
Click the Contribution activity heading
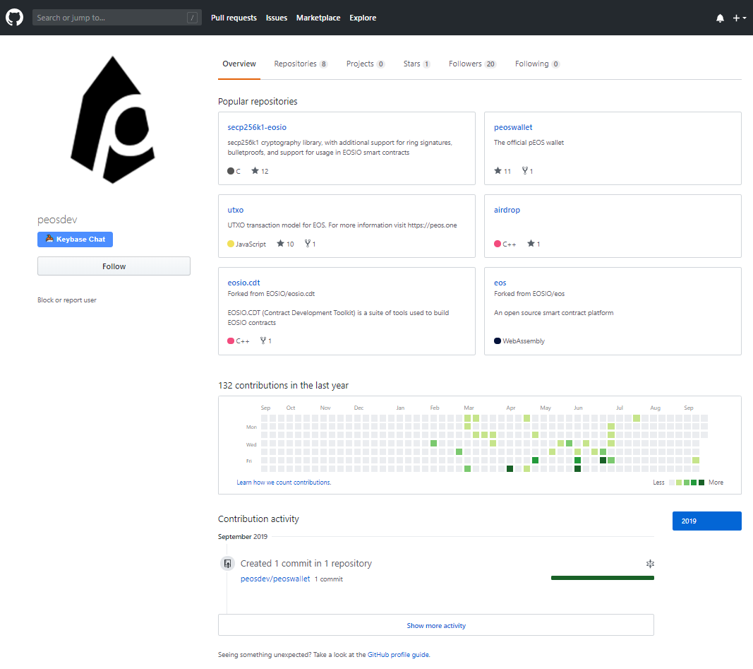tap(258, 519)
